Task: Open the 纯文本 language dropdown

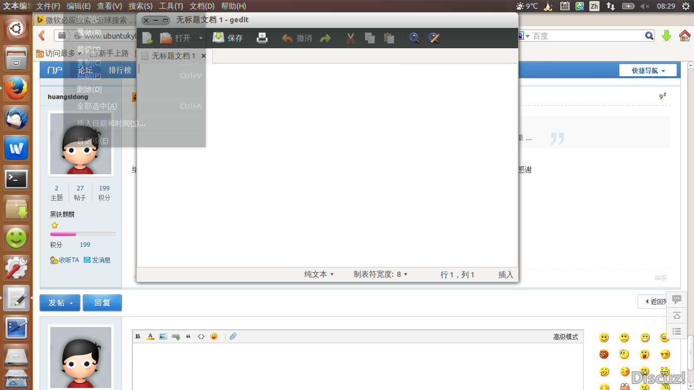Action: point(319,274)
